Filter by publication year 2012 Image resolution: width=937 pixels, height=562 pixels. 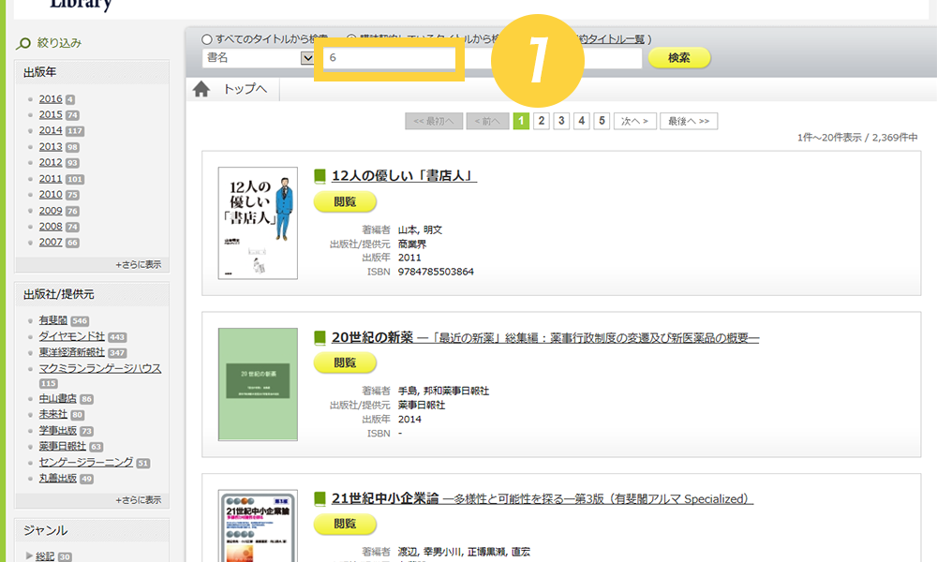coord(51,162)
